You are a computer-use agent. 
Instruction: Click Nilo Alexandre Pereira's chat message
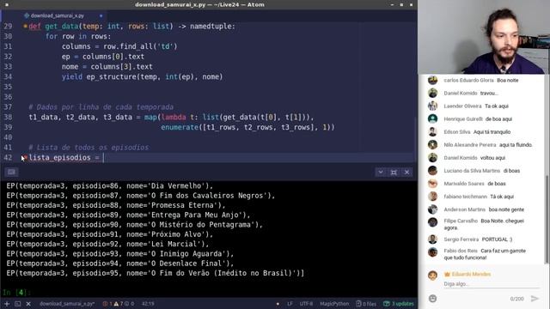point(516,145)
